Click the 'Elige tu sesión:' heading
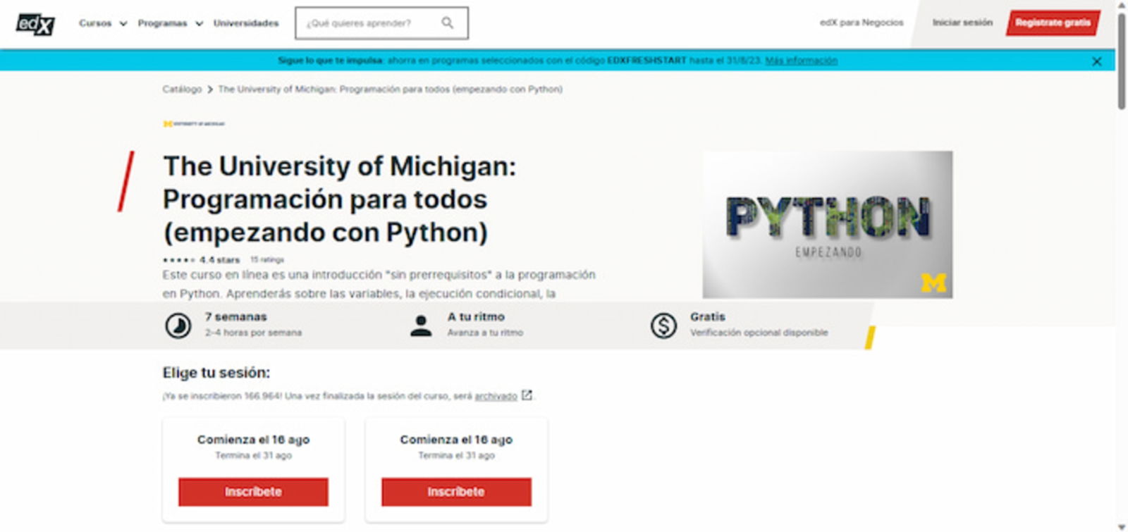 [x=216, y=373]
